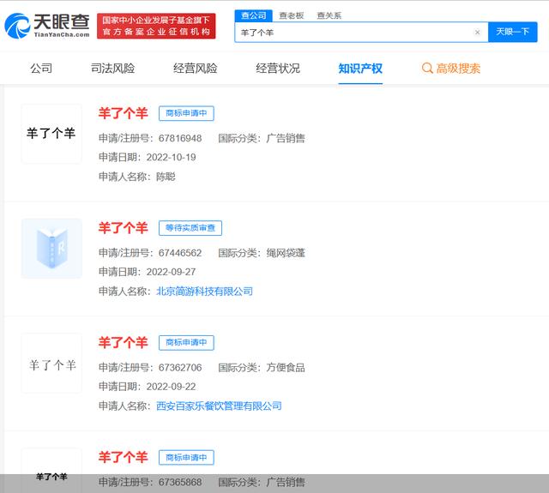Screen dimensions: 549x493
Task: Click the TianYanCha logo
Action: coord(47,26)
